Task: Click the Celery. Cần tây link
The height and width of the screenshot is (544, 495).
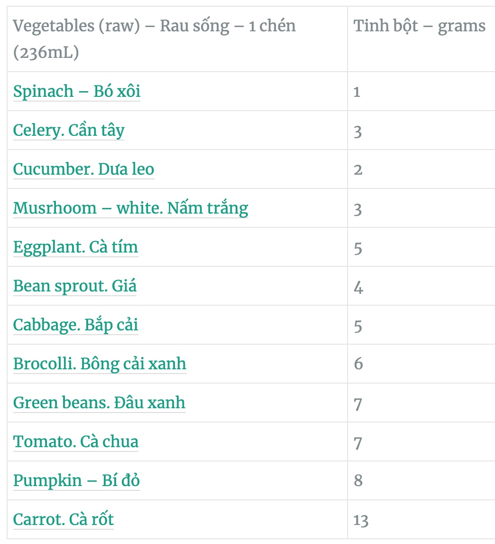Action: click(69, 130)
